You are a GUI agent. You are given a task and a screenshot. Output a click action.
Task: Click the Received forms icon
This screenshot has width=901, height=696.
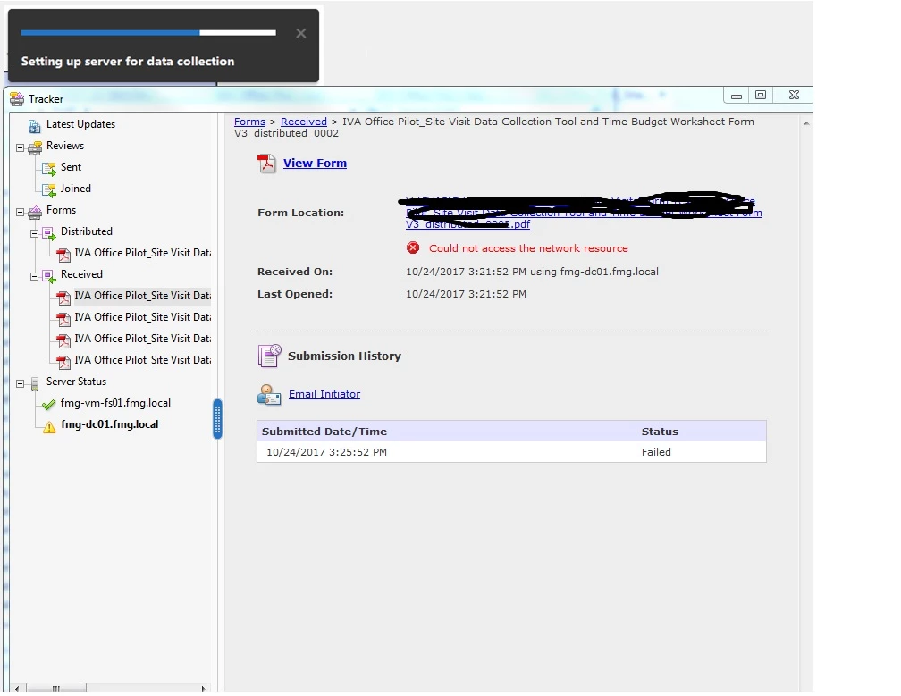tap(49, 276)
